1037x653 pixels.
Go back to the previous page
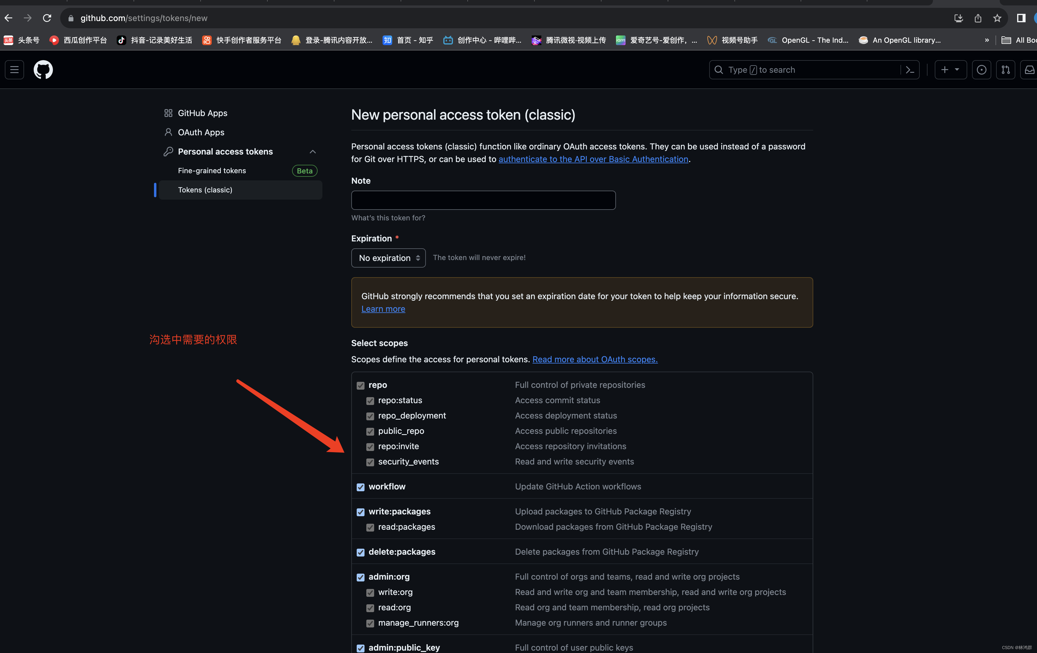(8, 18)
